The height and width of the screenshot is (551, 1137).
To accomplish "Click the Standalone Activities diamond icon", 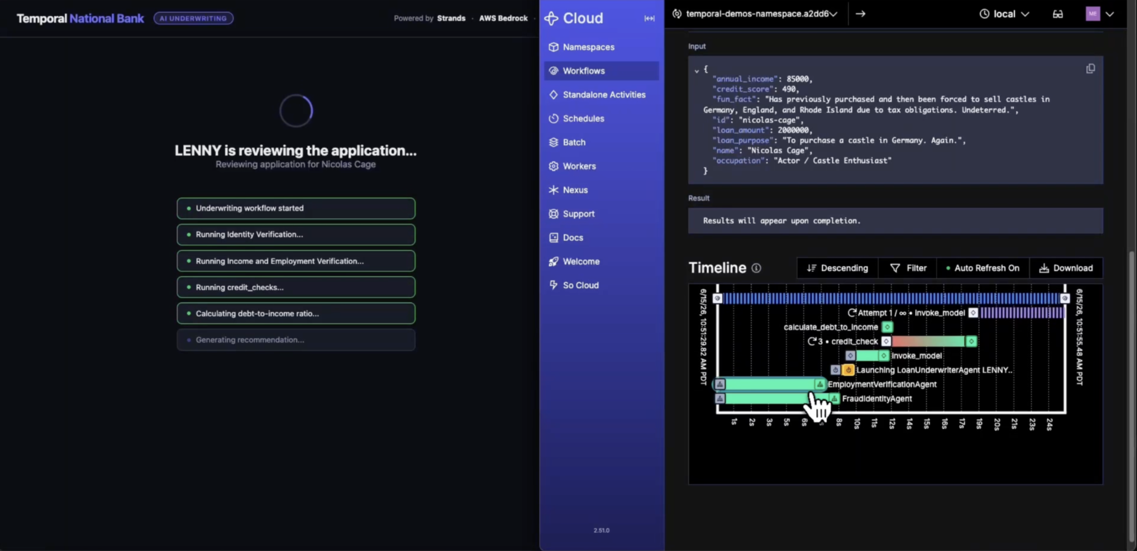I will (554, 94).
